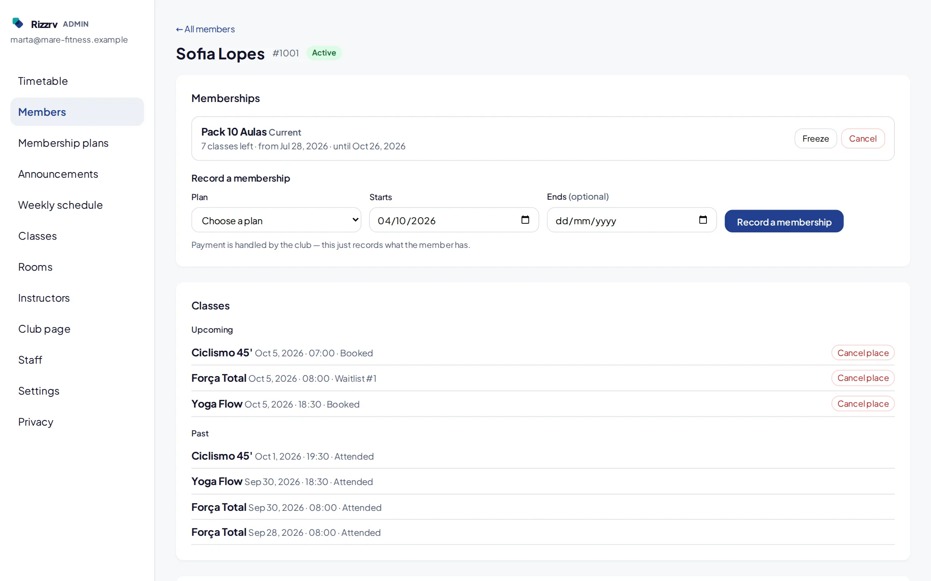The width and height of the screenshot is (931, 581).
Task: Focus the Ends optional date field
Action: 631,220
